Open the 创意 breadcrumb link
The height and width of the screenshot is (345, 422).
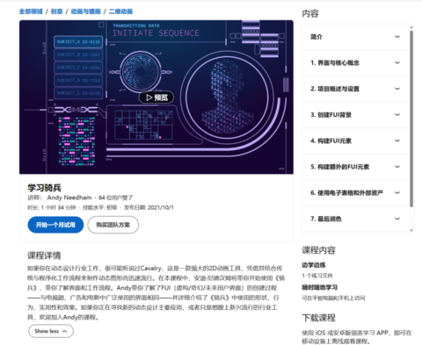pos(56,11)
